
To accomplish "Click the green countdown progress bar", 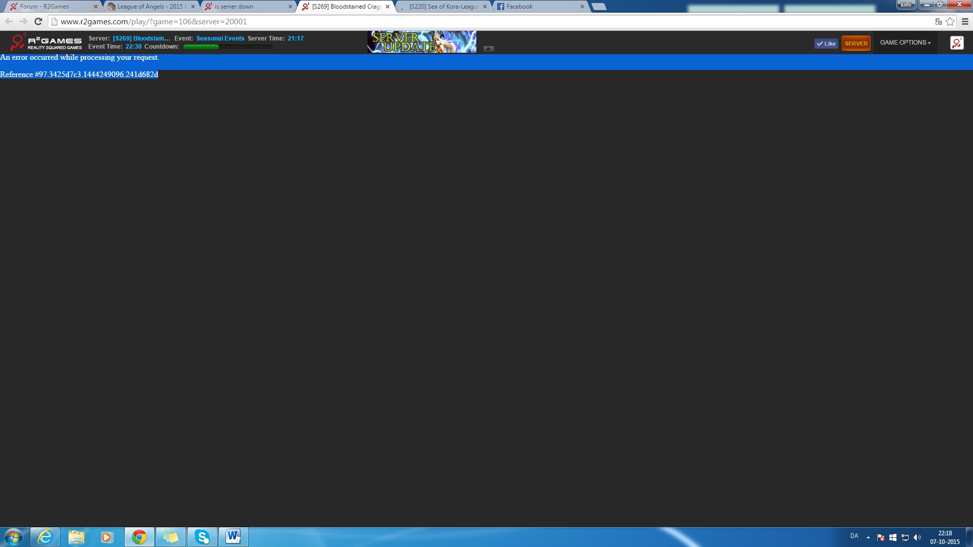I will pos(228,47).
